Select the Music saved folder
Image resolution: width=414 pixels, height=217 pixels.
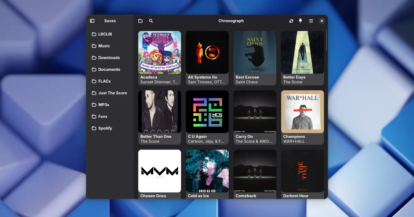(104, 46)
